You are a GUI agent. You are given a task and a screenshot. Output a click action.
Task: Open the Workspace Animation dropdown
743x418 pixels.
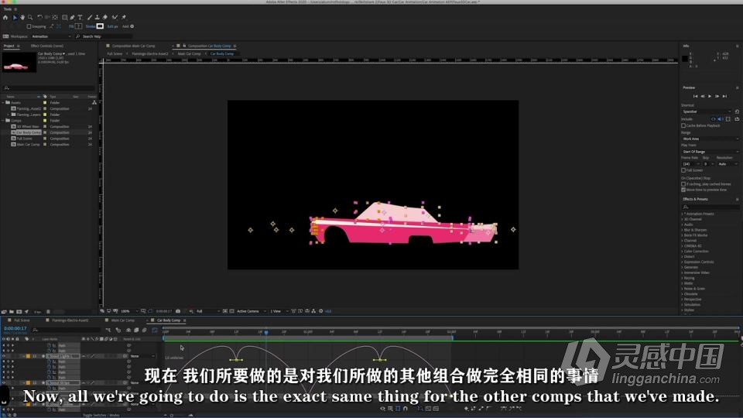[51, 36]
